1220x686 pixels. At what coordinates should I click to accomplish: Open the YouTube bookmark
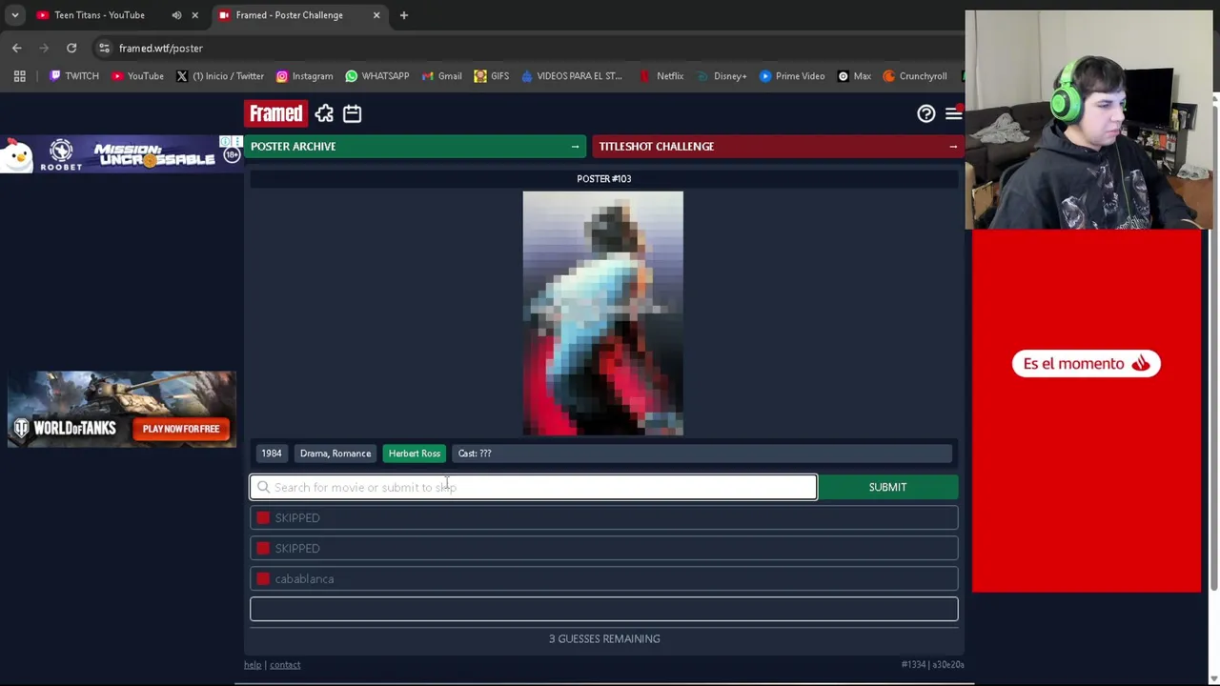pos(137,76)
